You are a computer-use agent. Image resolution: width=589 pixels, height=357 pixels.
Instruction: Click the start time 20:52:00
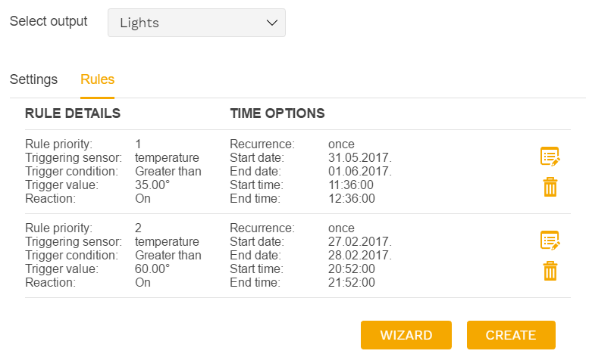352,269
